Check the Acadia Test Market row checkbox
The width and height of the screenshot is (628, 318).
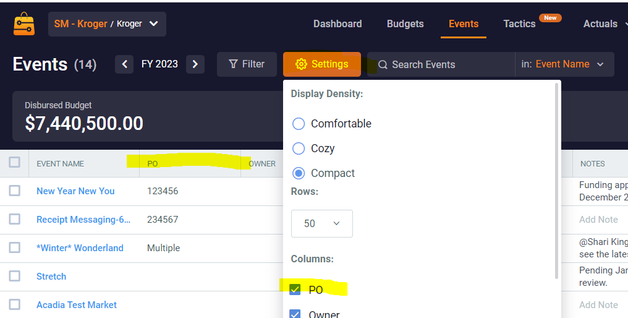14,304
